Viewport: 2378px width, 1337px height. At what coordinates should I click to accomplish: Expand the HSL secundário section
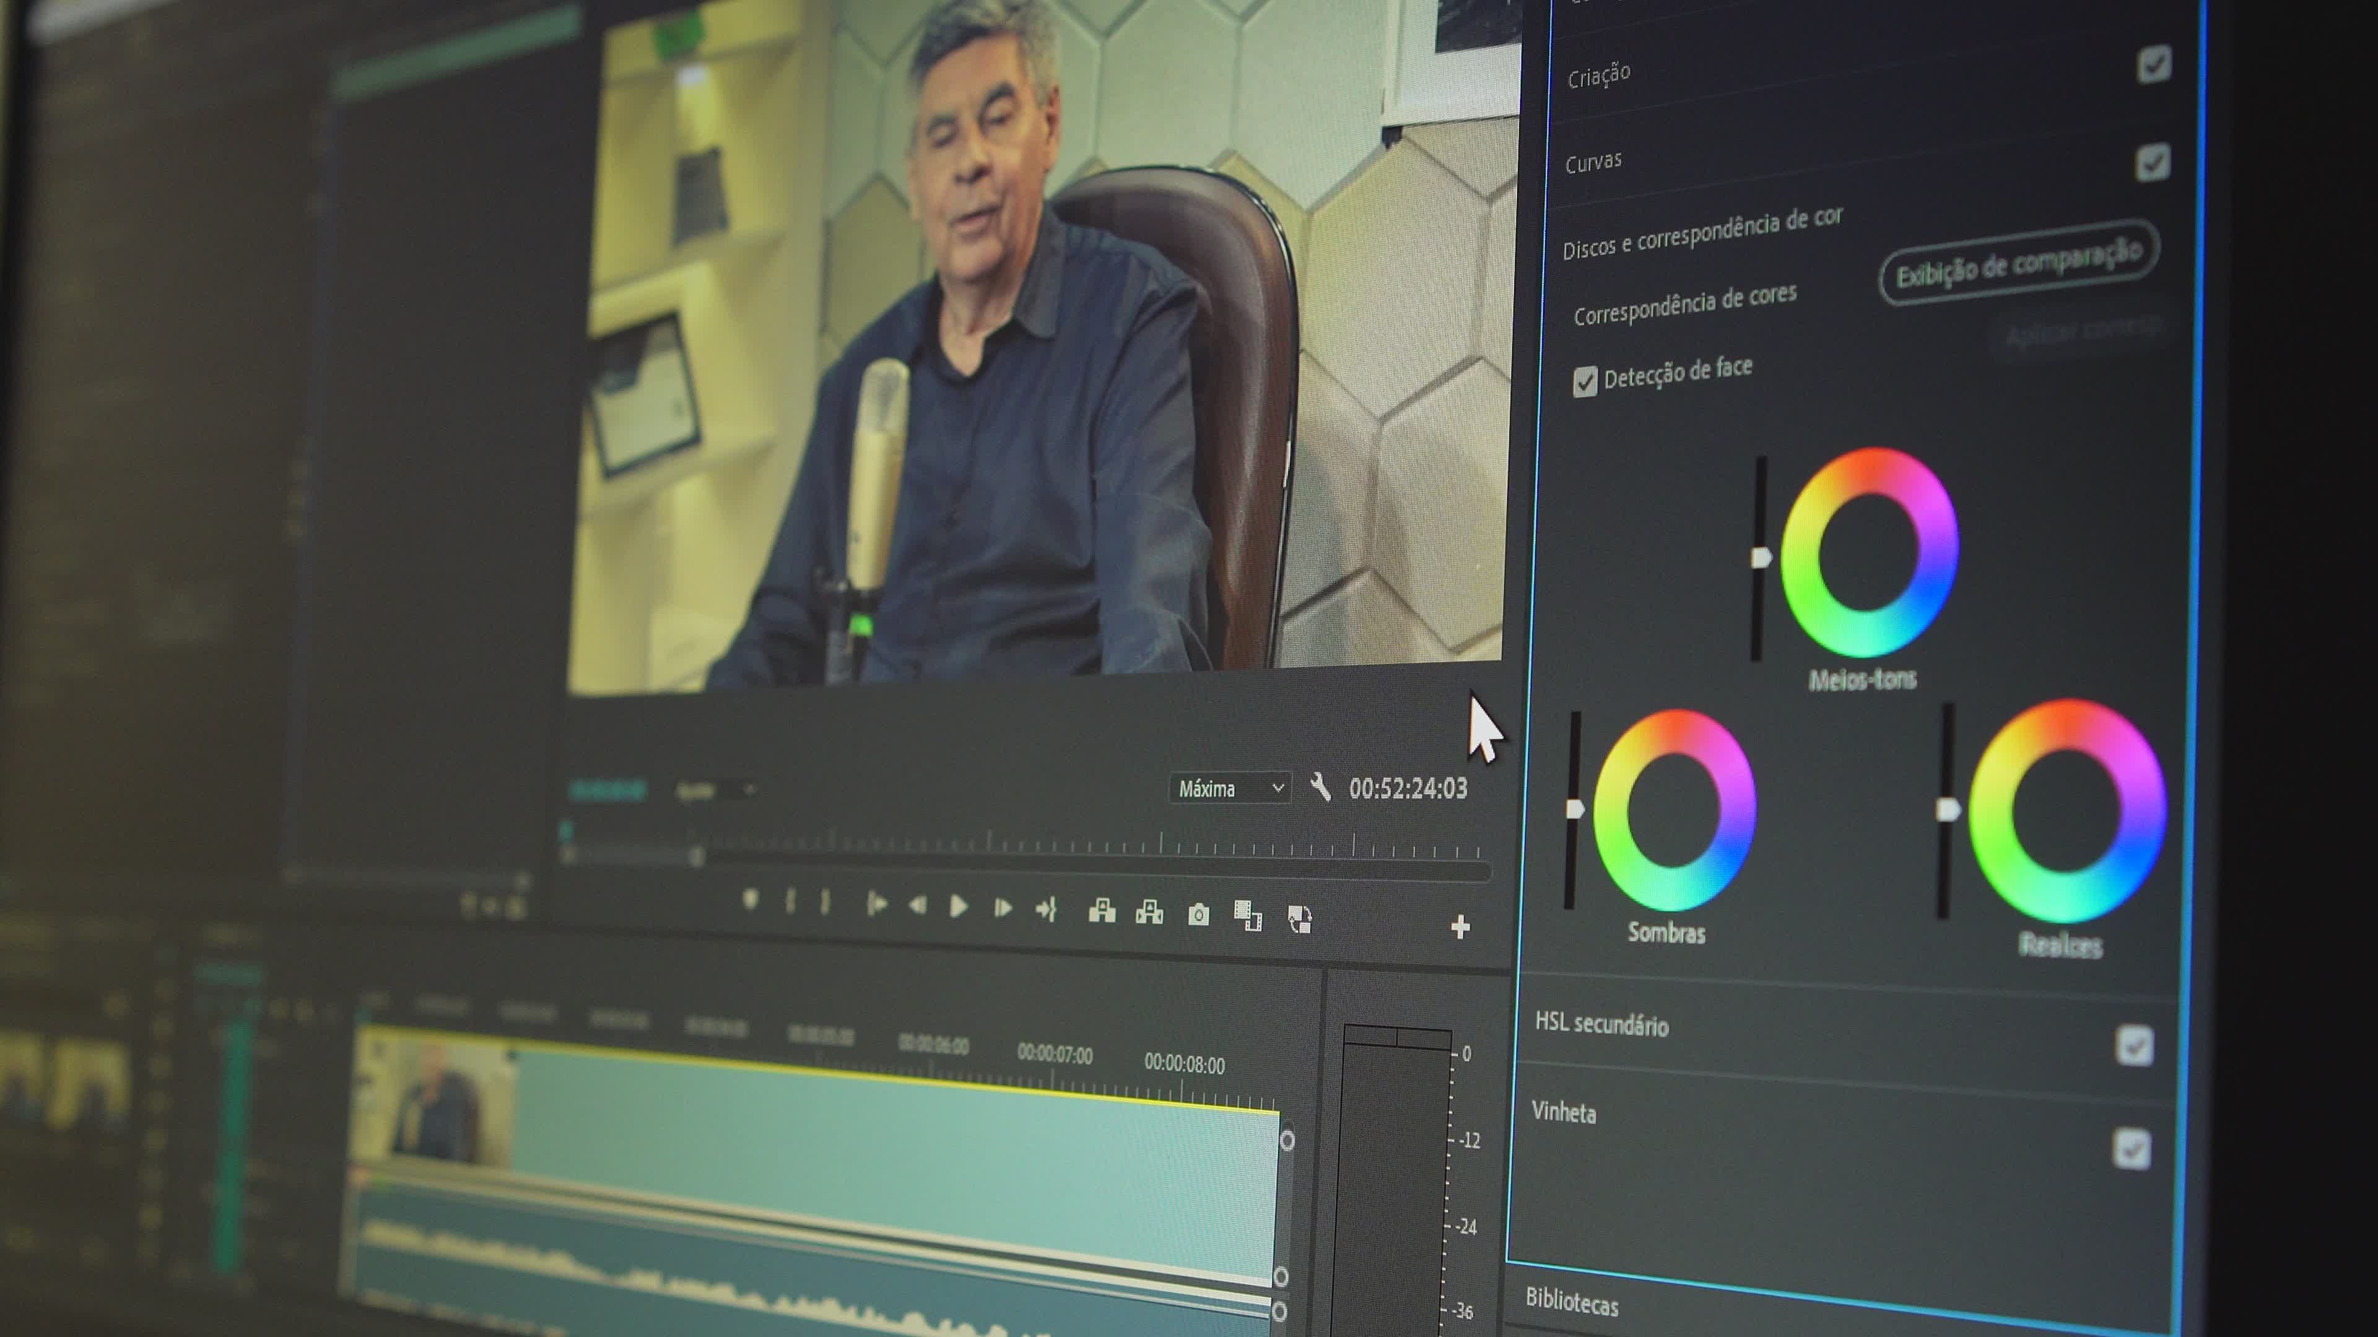[1601, 1023]
